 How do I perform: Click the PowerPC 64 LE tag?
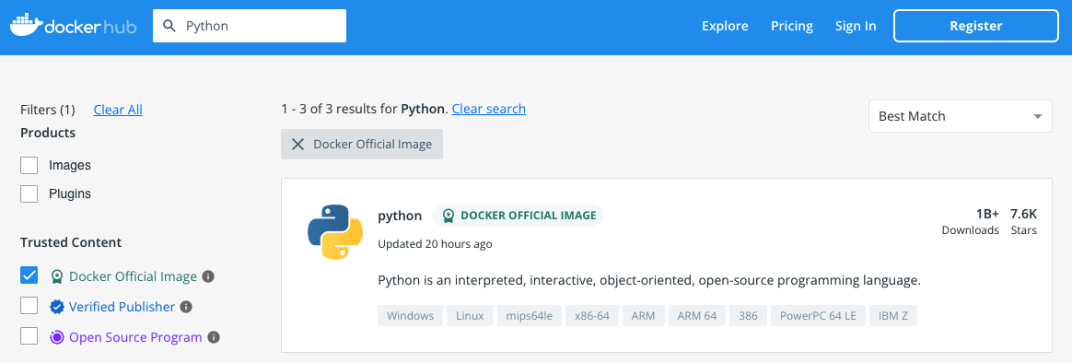click(818, 316)
